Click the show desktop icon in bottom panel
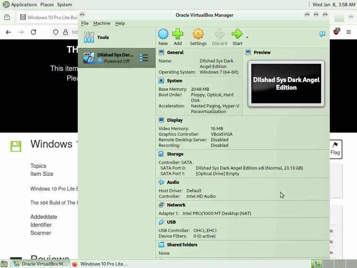This screenshot has width=357, height=268. pyautogui.click(x=4, y=264)
